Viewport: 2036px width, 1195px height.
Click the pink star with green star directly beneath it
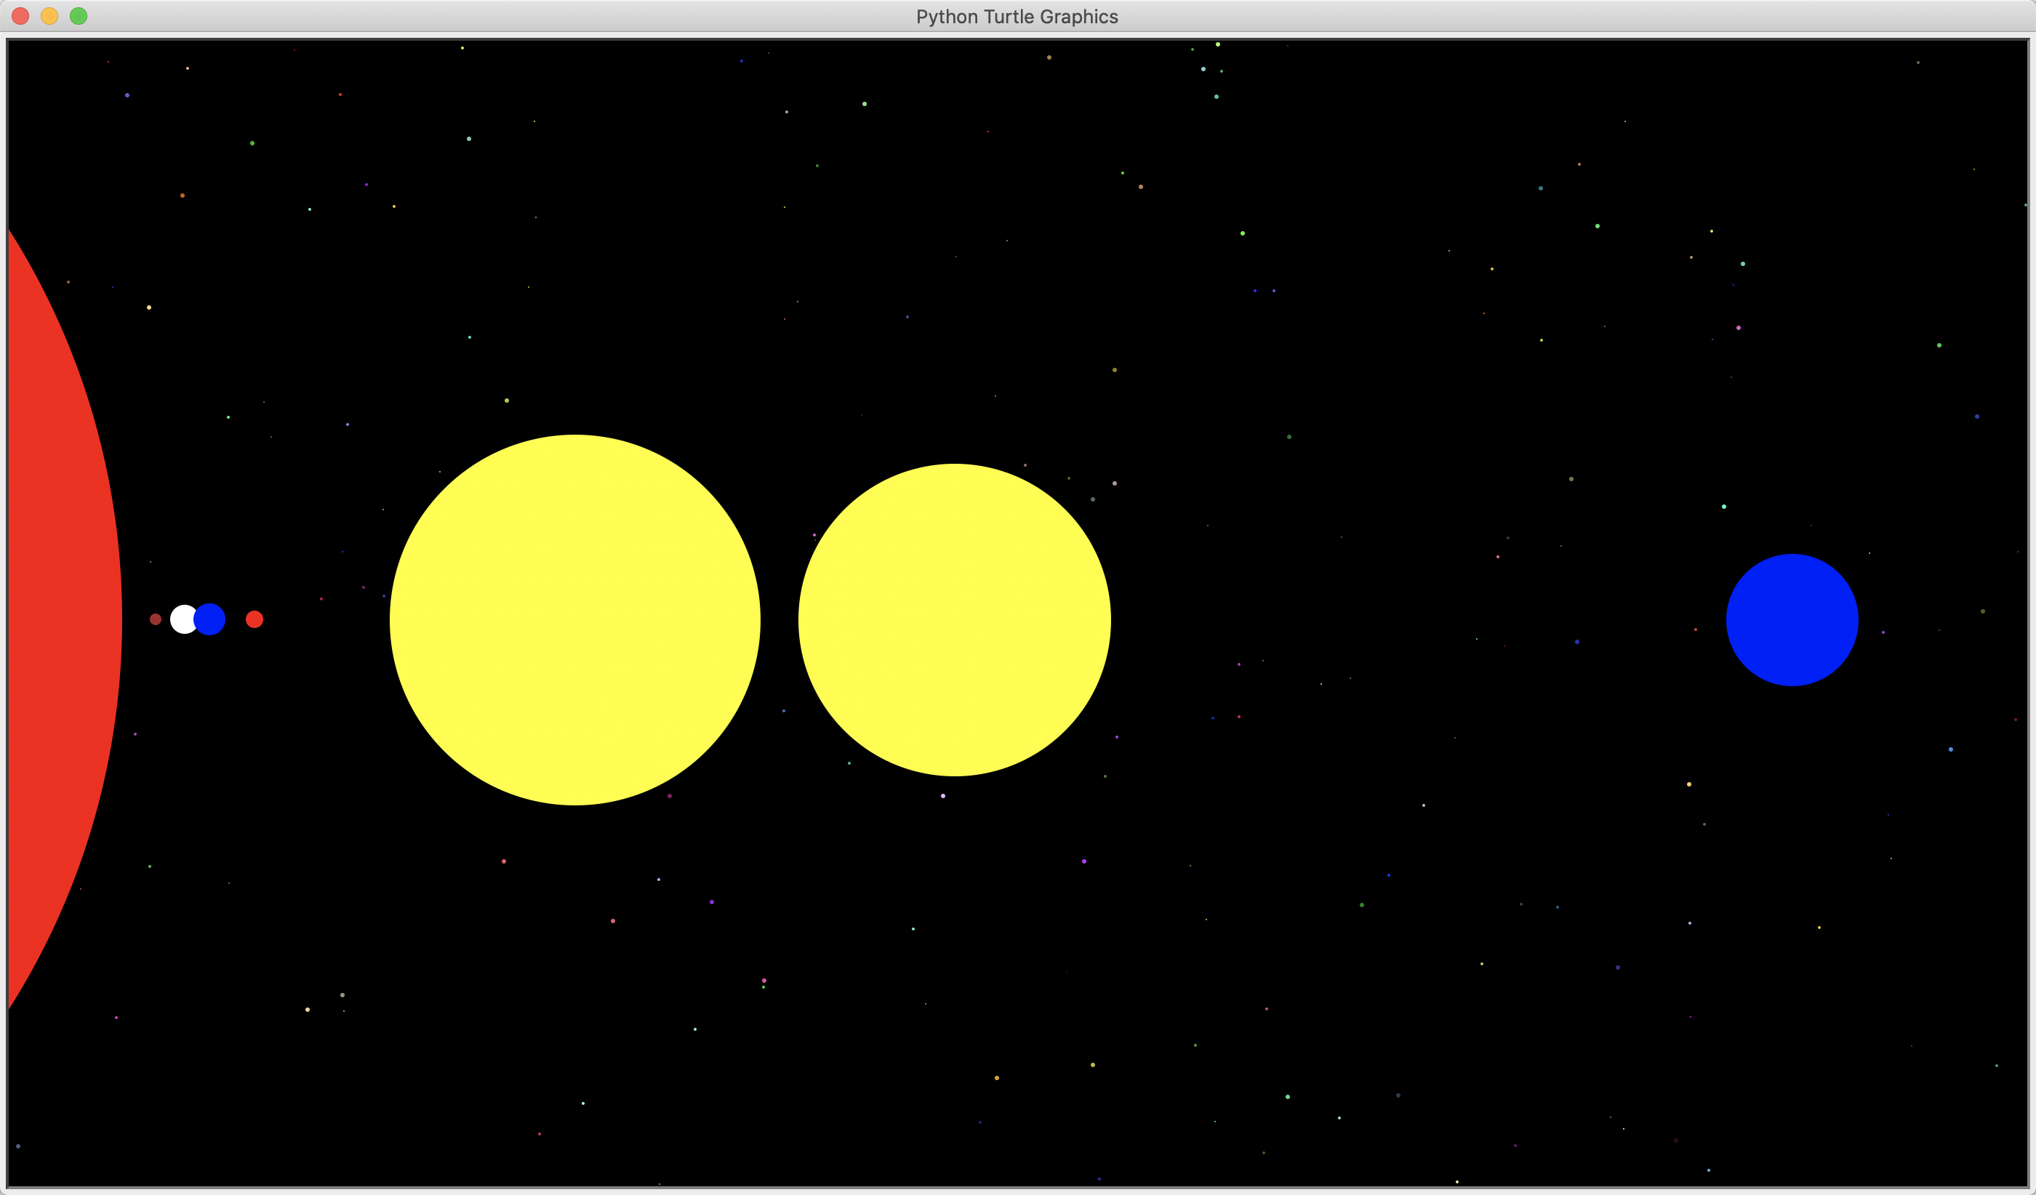pos(763,981)
